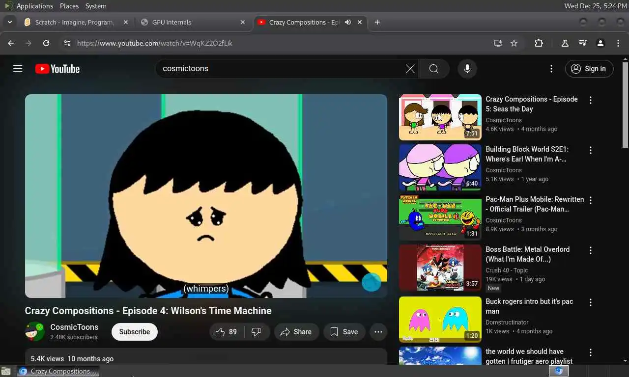Click the YouTube search text field

pos(283,69)
